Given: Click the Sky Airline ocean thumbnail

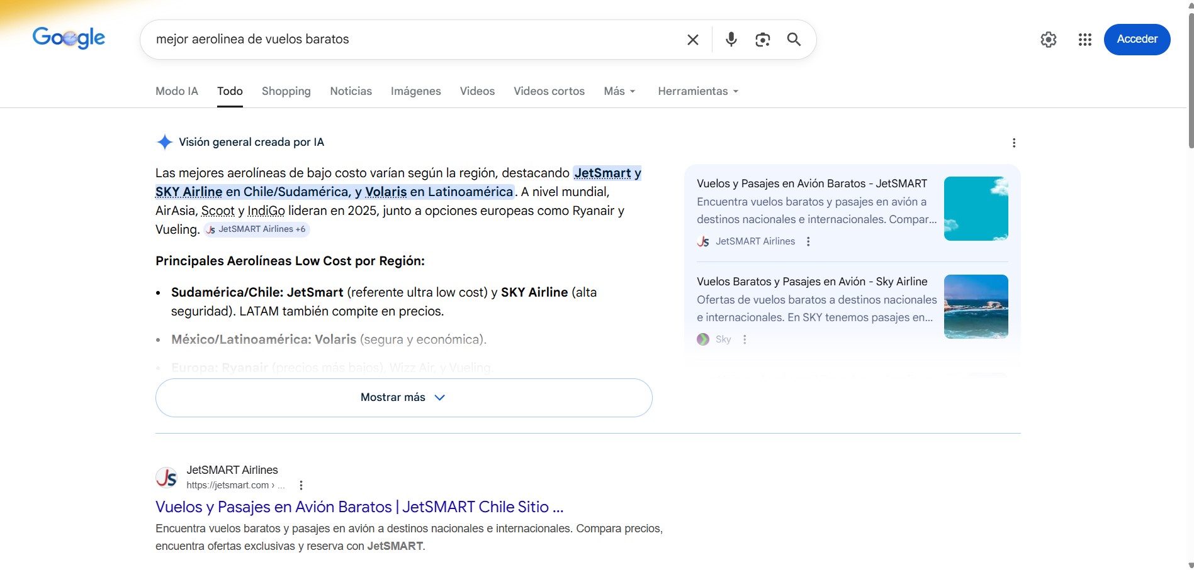Looking at the screenshot, I should (976, 307).
